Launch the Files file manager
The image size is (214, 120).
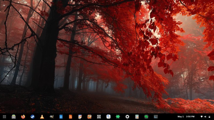tap(14, 117)
